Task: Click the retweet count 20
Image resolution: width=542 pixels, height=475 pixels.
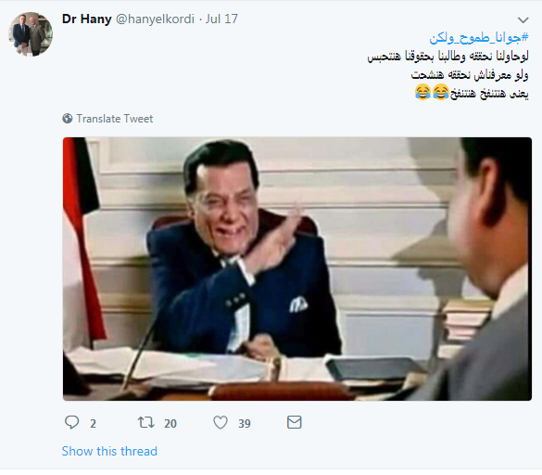Action: tap(170, 423)
